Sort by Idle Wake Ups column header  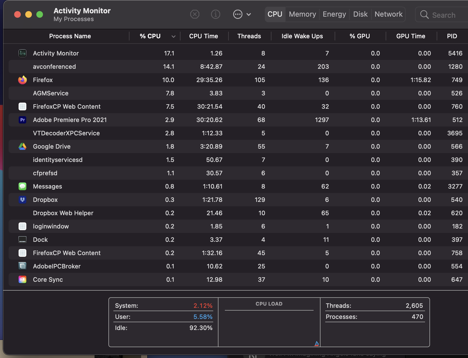coord(302,36)
